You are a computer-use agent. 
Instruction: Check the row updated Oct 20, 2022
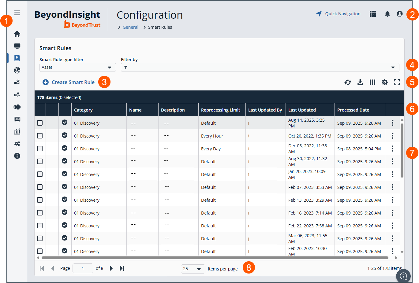[40, 136]
